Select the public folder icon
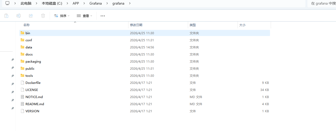336x131 pixels. coord(22,68)
